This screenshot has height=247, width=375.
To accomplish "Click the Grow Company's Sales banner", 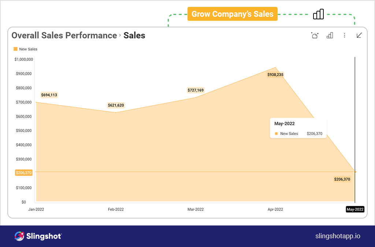I will click(233, 14).
